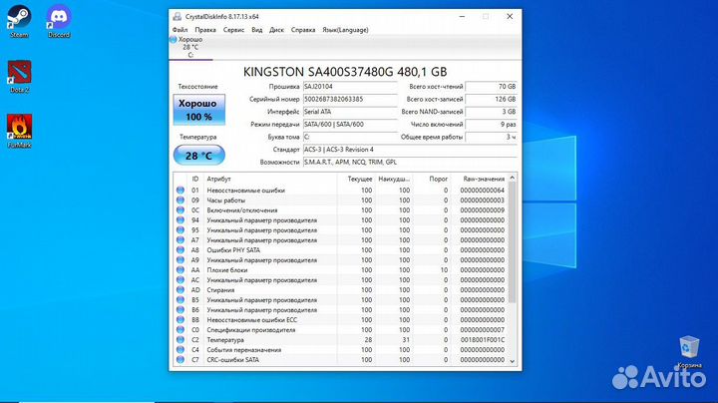
Task: Click the Хорошо 100 % health status button
Action: (x=198, y=110)
